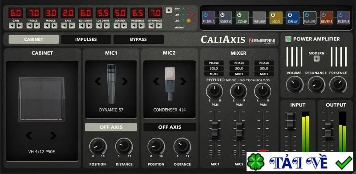Click the power amp VOLUME knob
The image size is (356, 174).
click(295, 84)
